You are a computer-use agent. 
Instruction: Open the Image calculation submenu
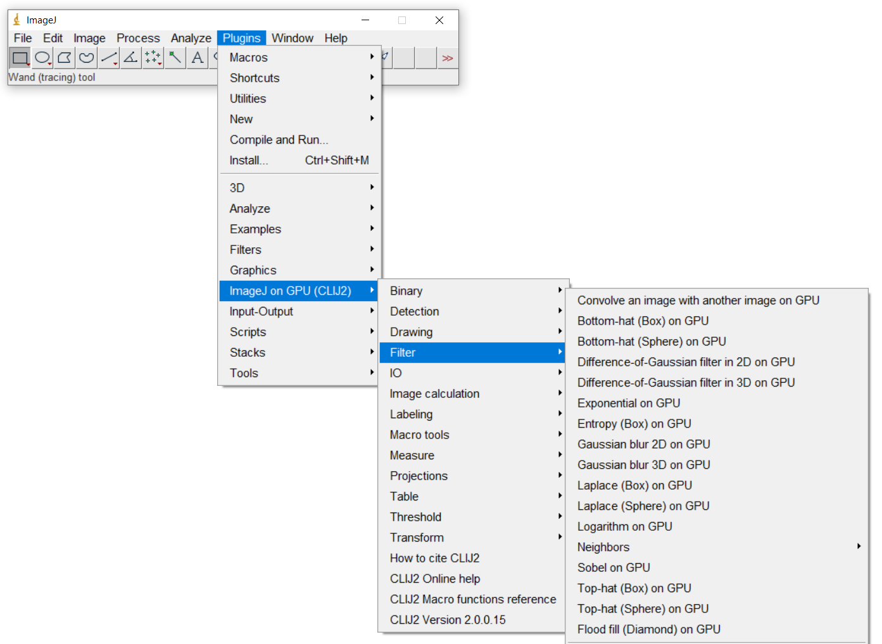point(472,393)
